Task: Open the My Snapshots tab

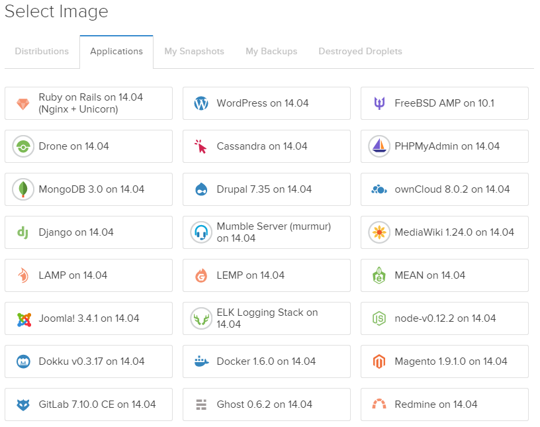Action: [195, 52]
